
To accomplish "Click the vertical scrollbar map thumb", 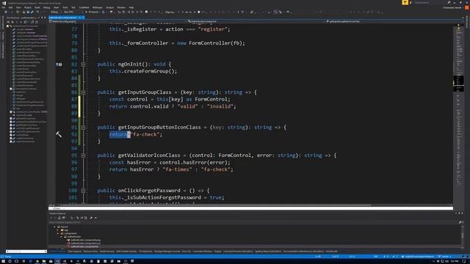I will tap(458, 84).
